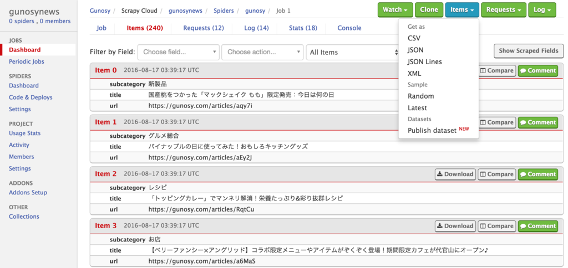The height and width of the screenshot is (268, 568).
Task: Click the Item 2 heading
Action: [x=106, y=174]
